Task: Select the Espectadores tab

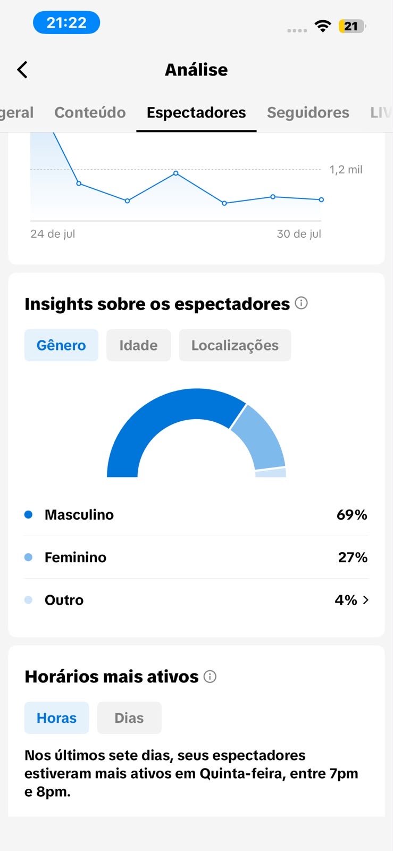Action: coord(196,113)
